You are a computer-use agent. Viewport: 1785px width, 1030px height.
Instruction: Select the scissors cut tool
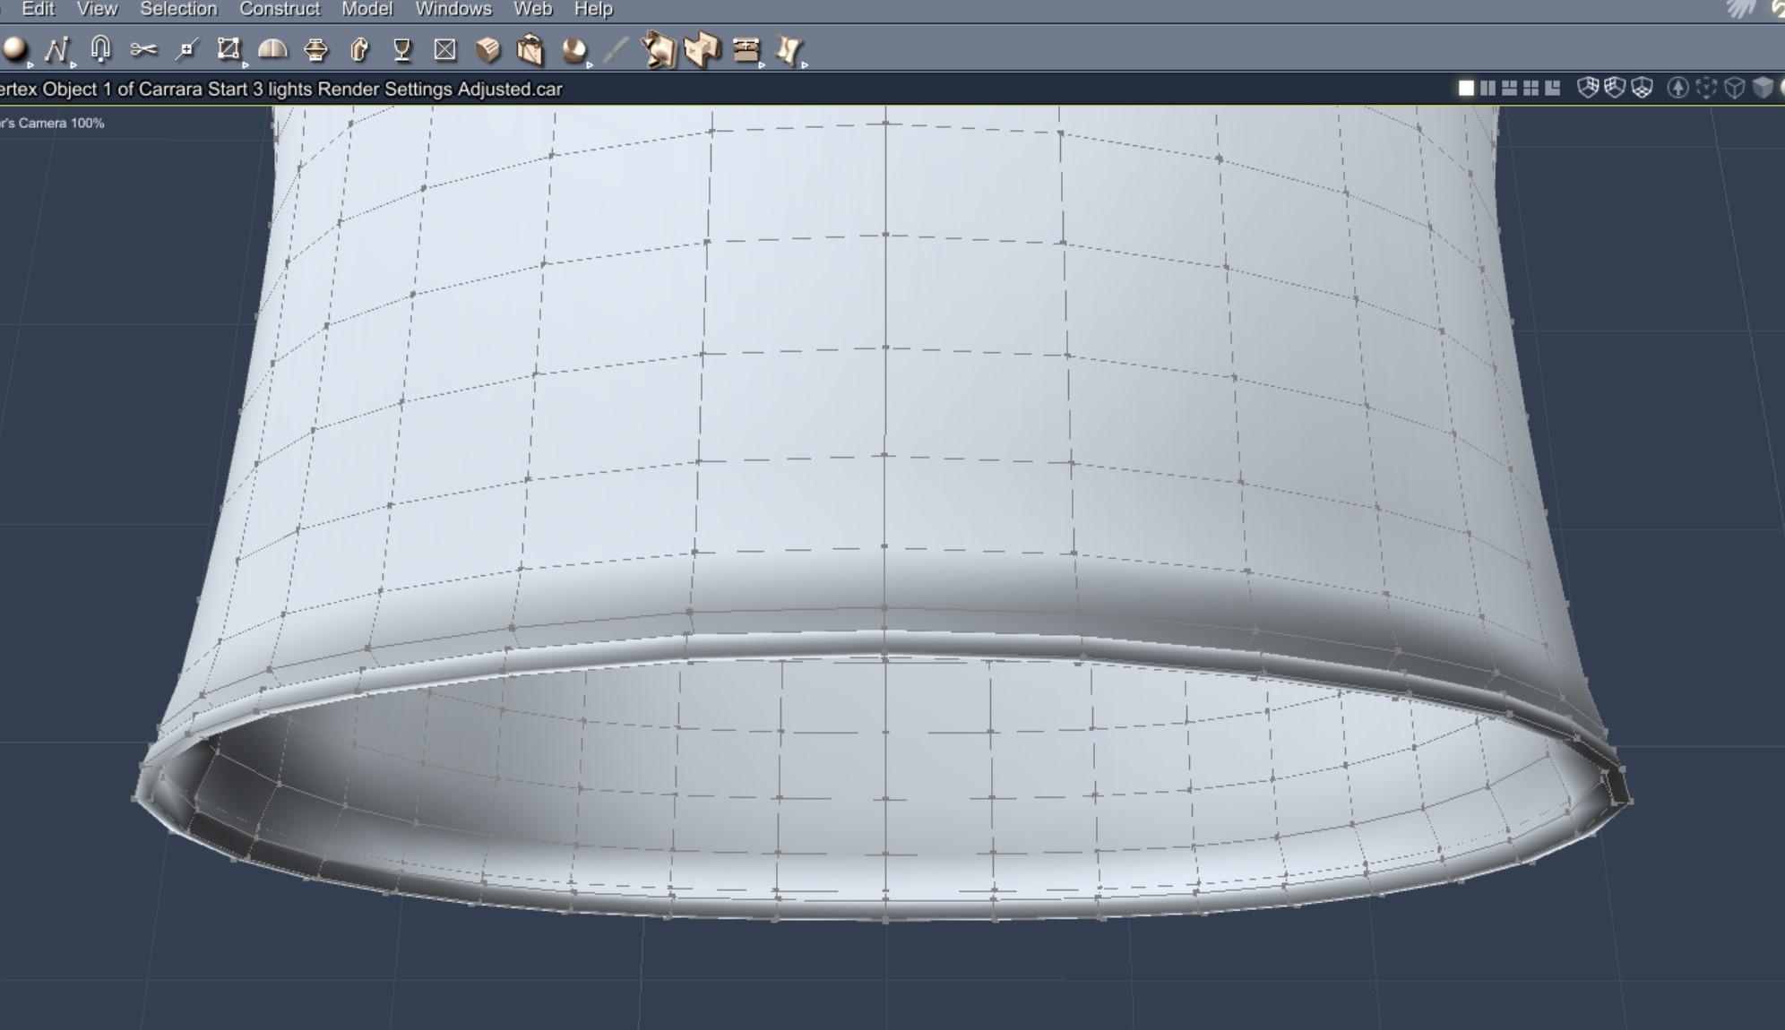[x=143, y=49]
